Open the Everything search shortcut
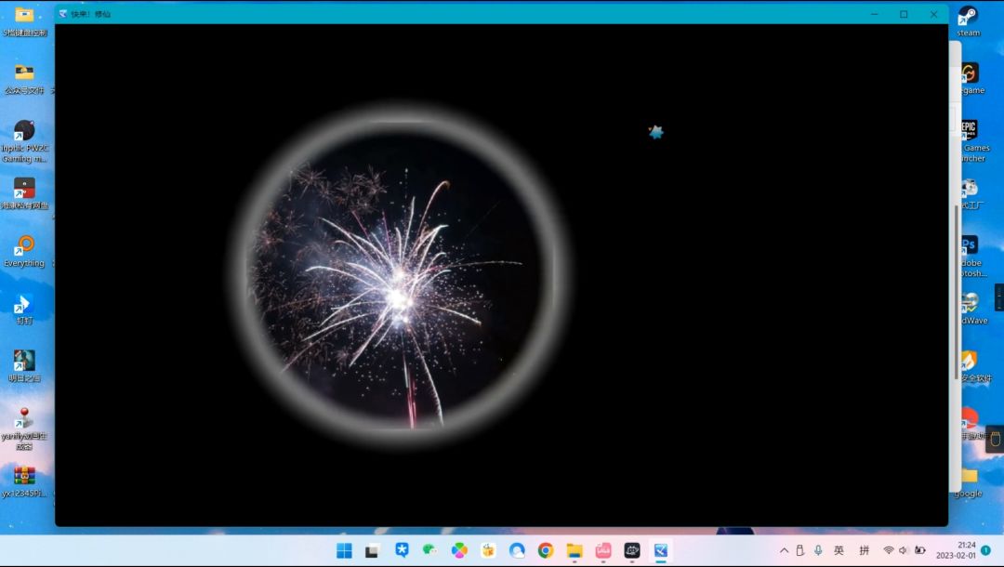The height and width of the screenshot is (567, 1004). pyautogui.click(x=24, y=245)
